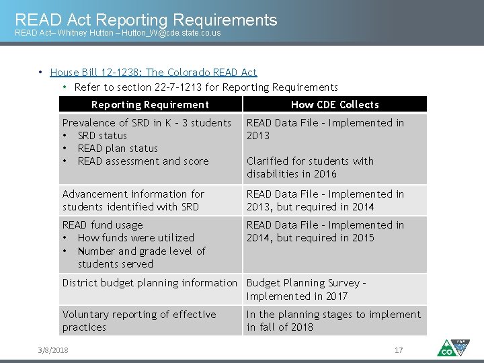Image resolution: width=484 pixels, height=363 pixels.
Task: Click the 'READ plan status' bullet
Action: 118,149
